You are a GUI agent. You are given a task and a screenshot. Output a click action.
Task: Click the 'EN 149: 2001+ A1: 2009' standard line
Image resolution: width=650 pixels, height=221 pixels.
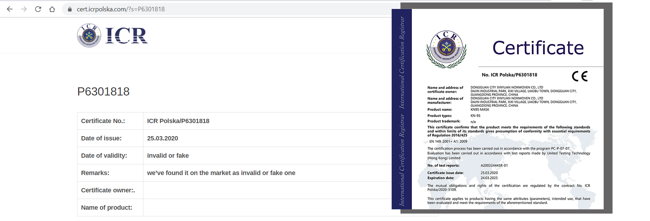click(x=448, y=141)
